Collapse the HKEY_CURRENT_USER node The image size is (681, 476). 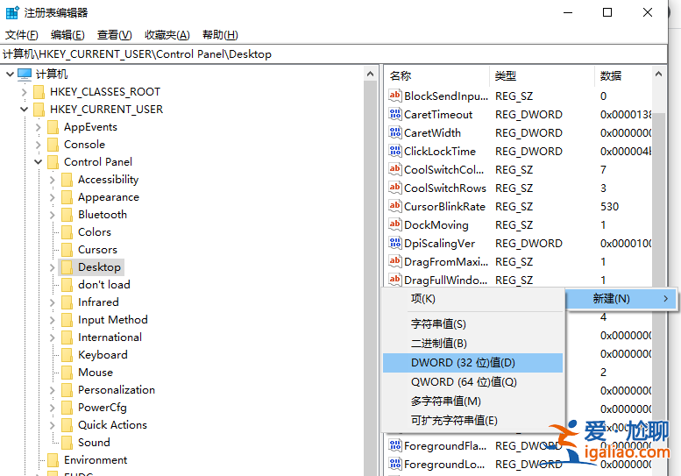(25, 110)
